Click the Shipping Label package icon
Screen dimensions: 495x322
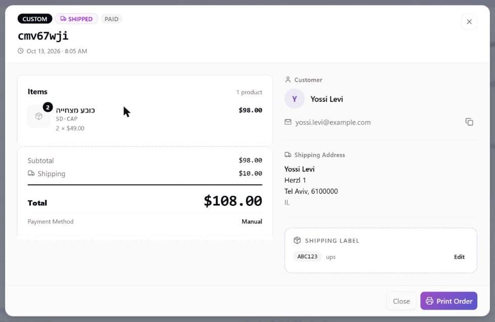[297, 240]
